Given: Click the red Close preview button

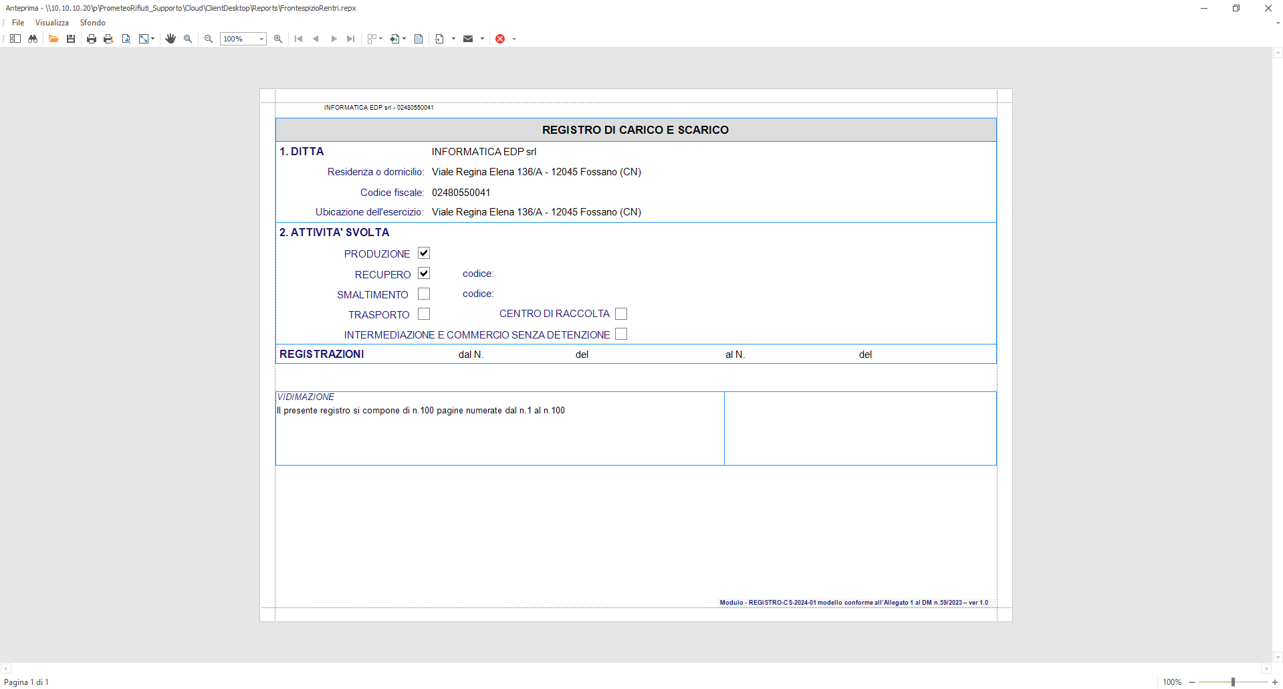Looking at the screenshot, I should coord(500,39).
